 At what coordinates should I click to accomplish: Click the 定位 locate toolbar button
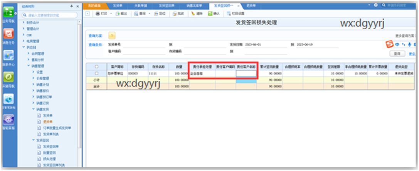[x=160, y=14]
